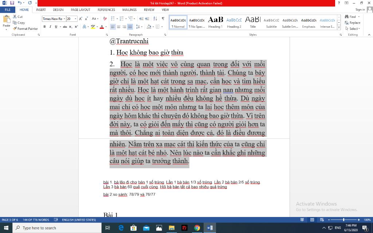Increase paragraph indent
The image size is (373, 233).
[x=147, y=19]
